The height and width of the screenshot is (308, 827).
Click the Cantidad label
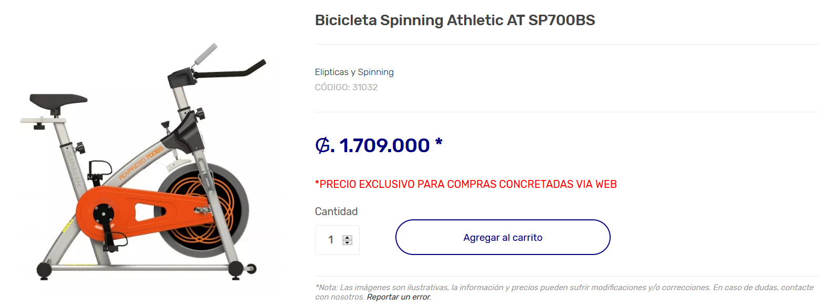(336, 211)
